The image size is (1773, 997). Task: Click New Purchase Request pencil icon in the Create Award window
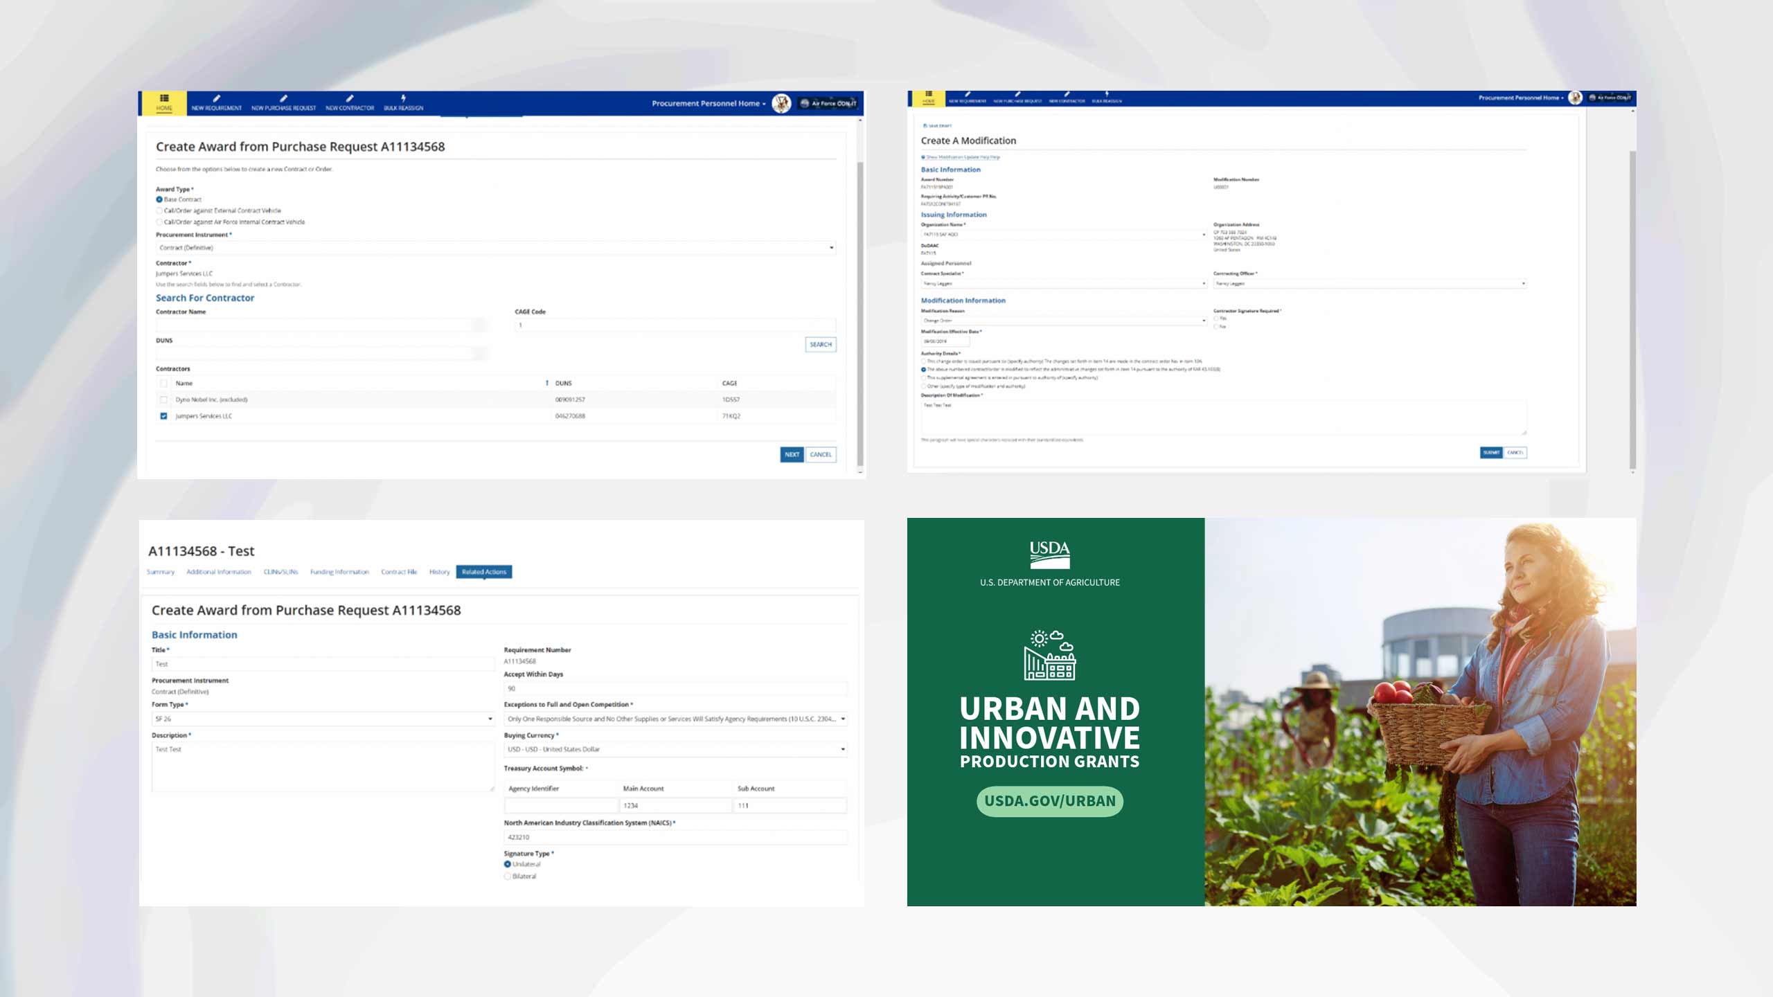(x=283, y=98)
